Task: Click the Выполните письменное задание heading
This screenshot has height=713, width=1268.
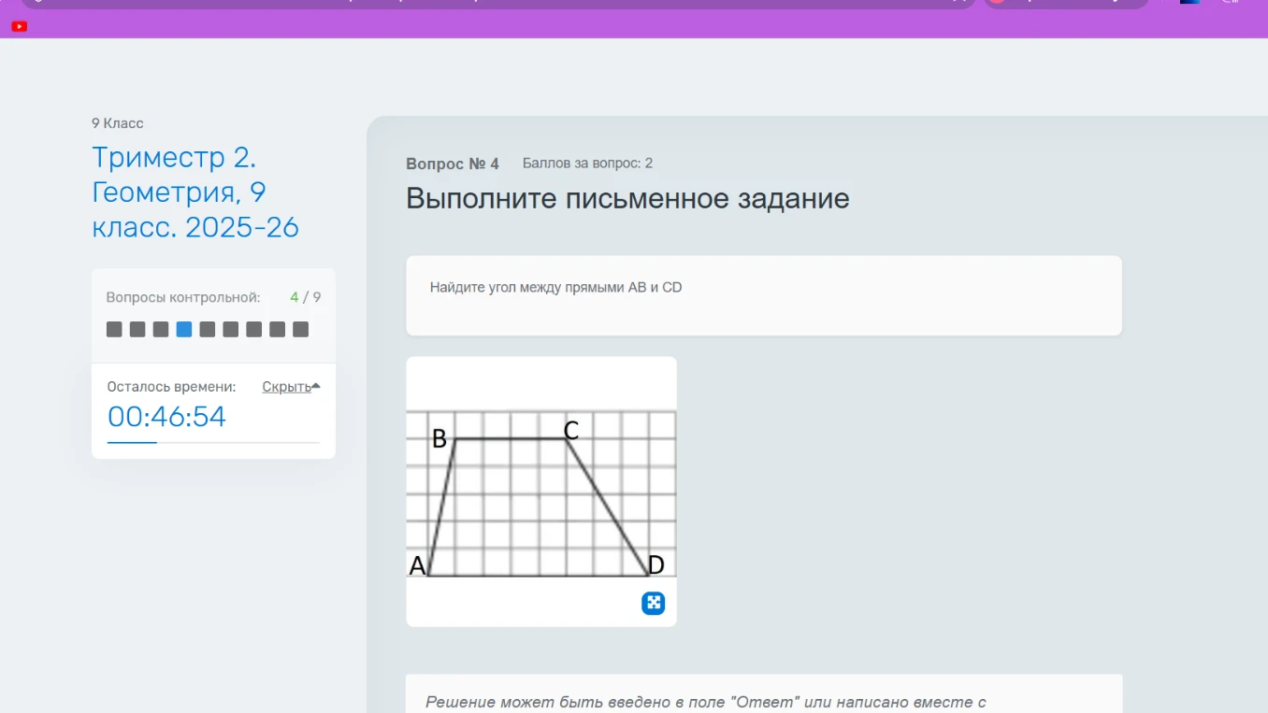Action: coord(627,198)
